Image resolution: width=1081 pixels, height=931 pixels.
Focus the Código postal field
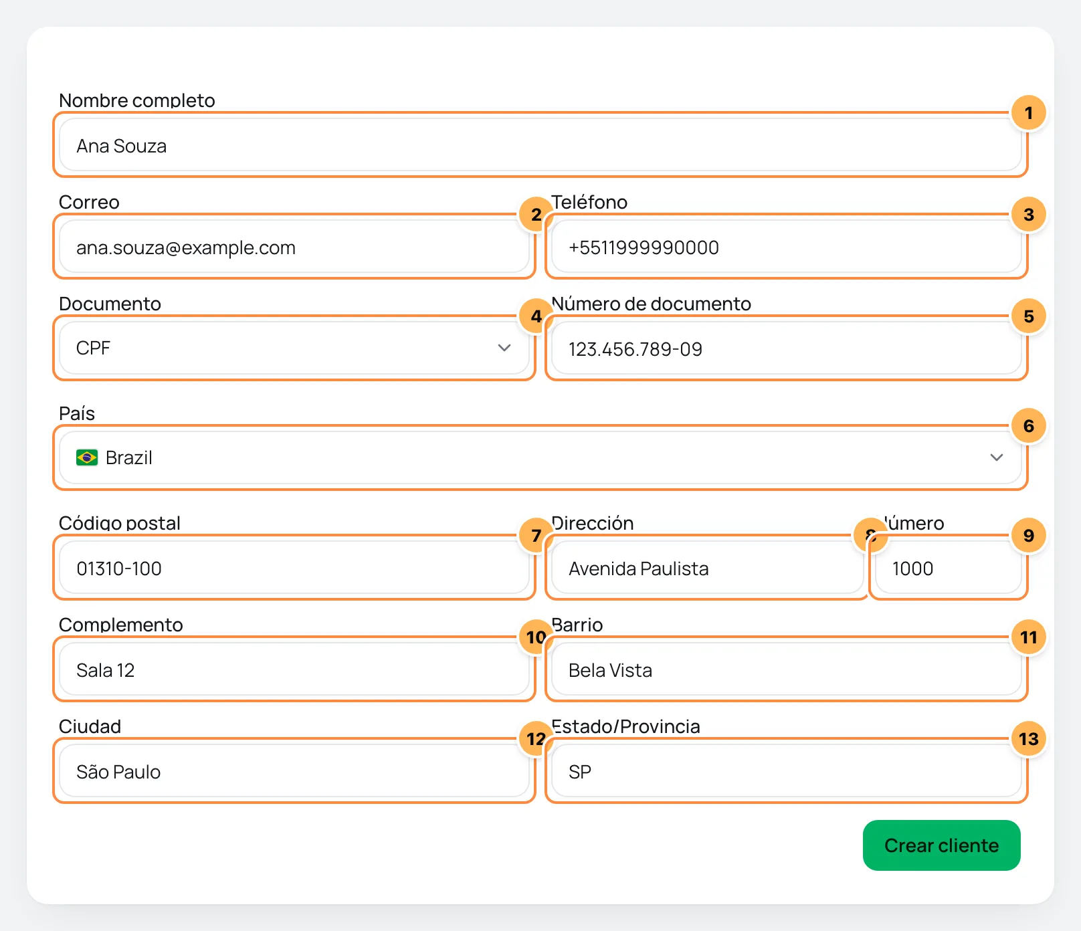coord(294,568)
